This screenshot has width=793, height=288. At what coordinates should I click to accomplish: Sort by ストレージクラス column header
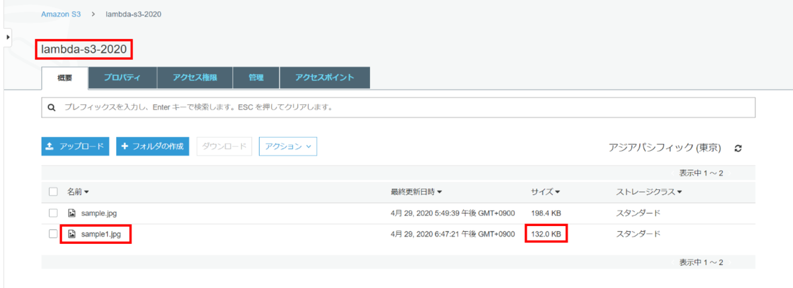[649, 192]
